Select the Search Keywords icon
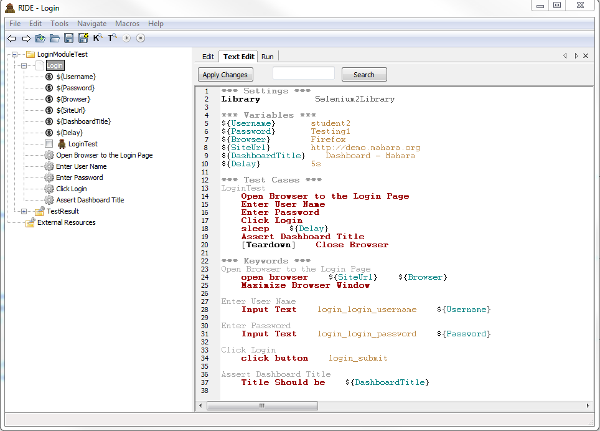 tap(98, 38)
